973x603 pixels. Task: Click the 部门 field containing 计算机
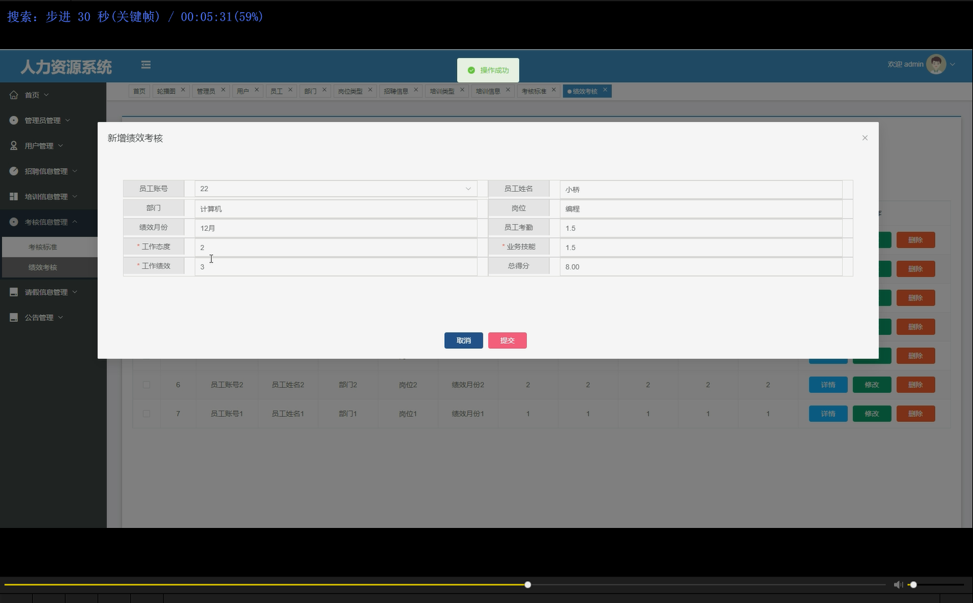coord(336,208)
